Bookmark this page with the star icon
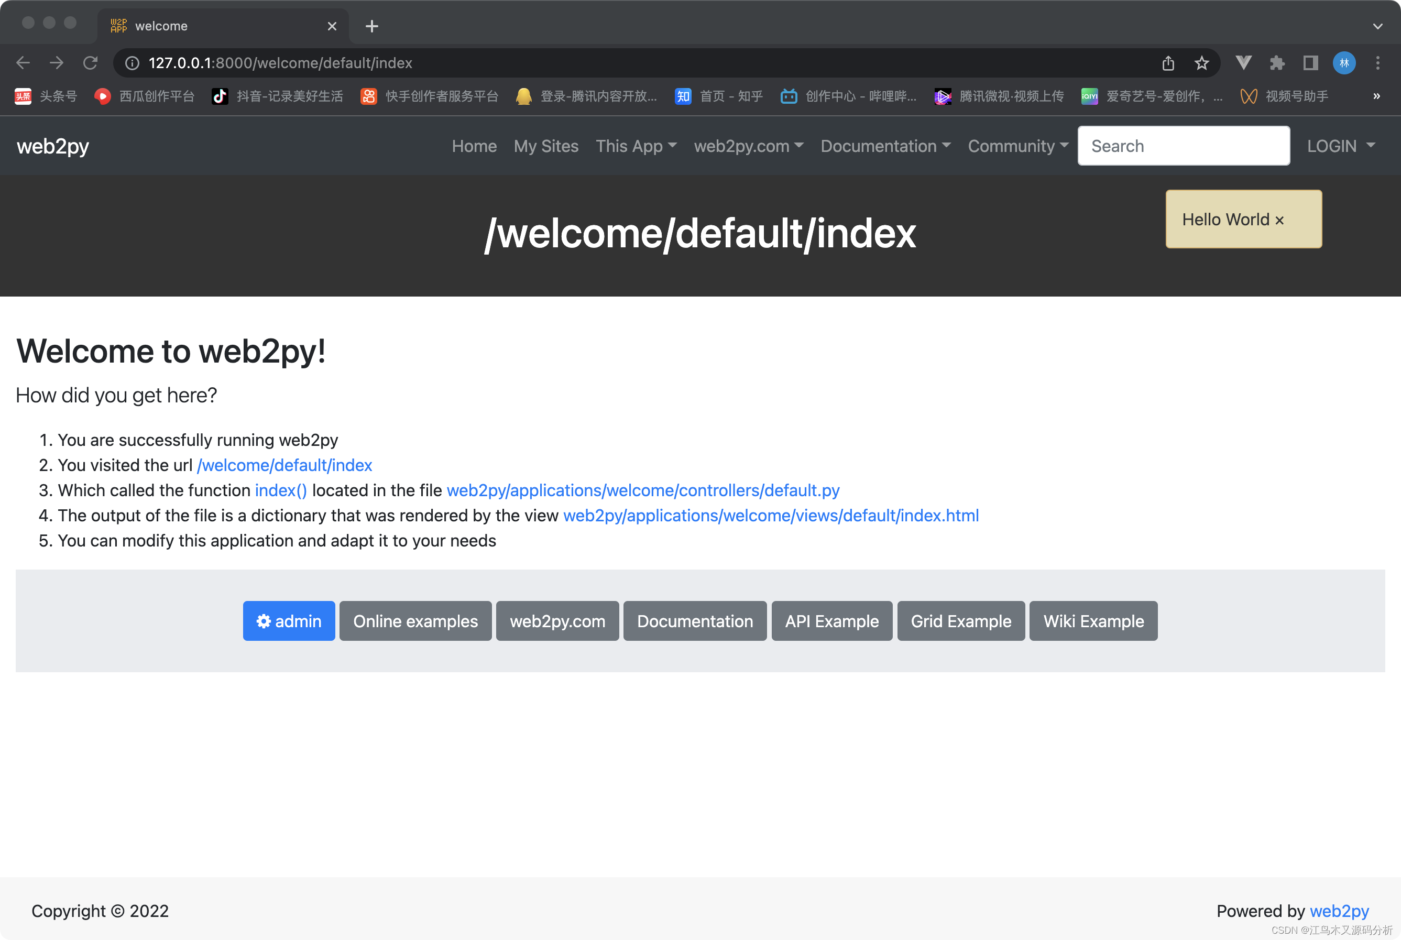 (1201, 63)
